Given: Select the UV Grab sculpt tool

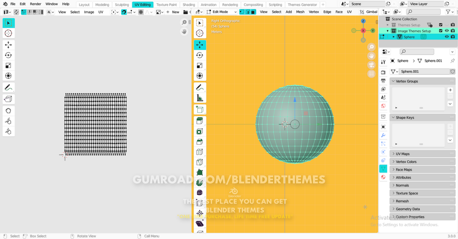Looking at the screenshot, I should point(9,111).
